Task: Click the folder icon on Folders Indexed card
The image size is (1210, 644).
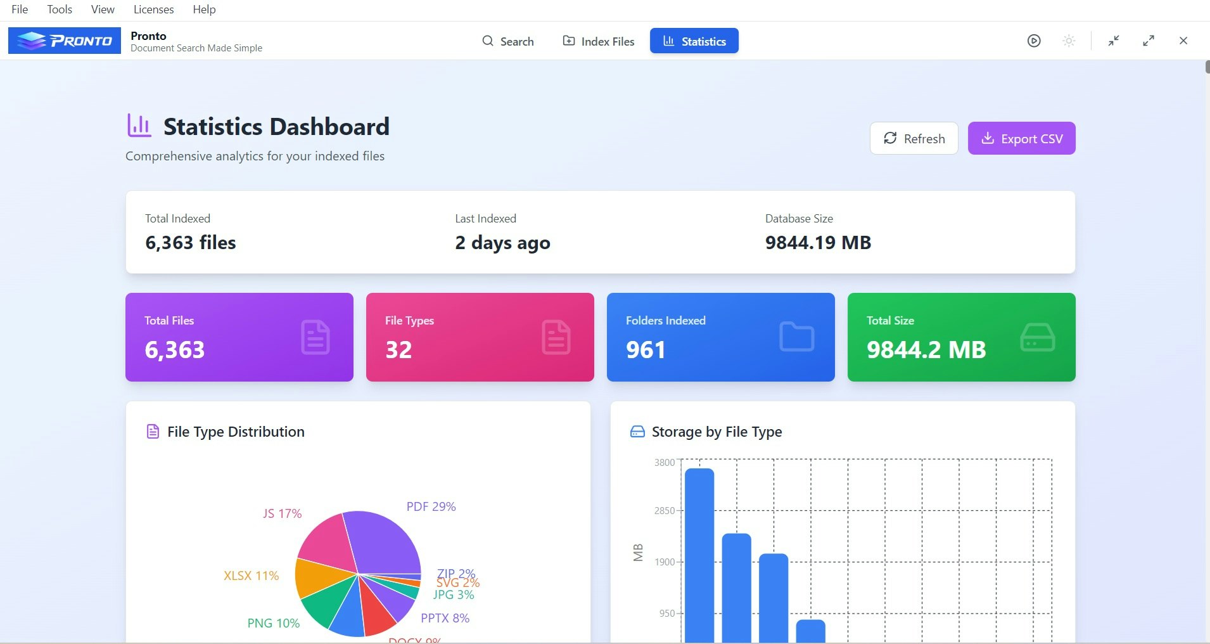Action: pos(796,337)
